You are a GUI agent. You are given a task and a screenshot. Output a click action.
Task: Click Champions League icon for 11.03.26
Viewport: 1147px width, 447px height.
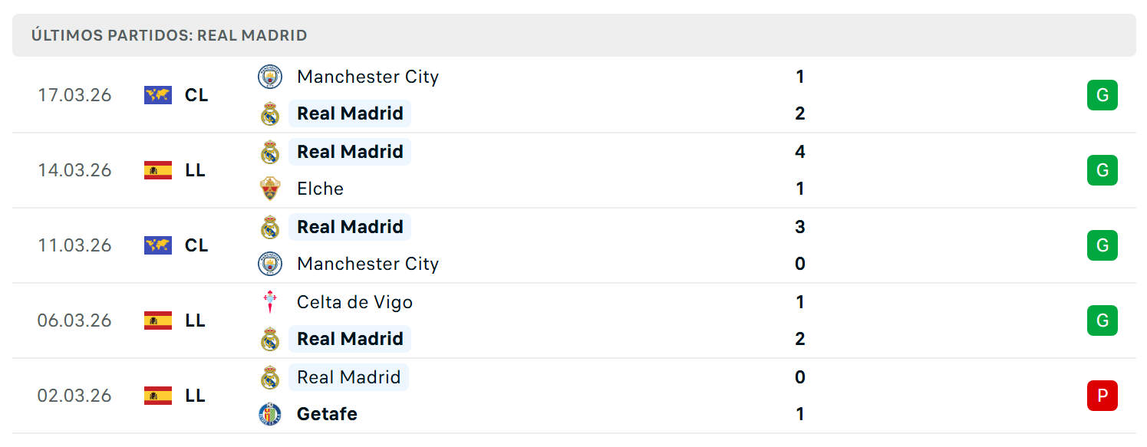(158, 245)
